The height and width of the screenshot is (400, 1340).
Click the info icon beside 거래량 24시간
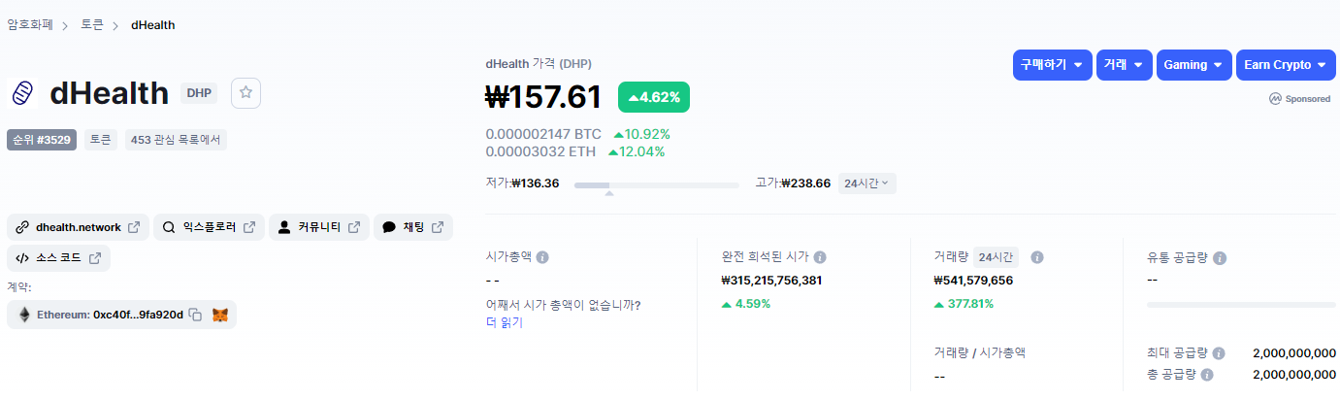click(1036, 257)
